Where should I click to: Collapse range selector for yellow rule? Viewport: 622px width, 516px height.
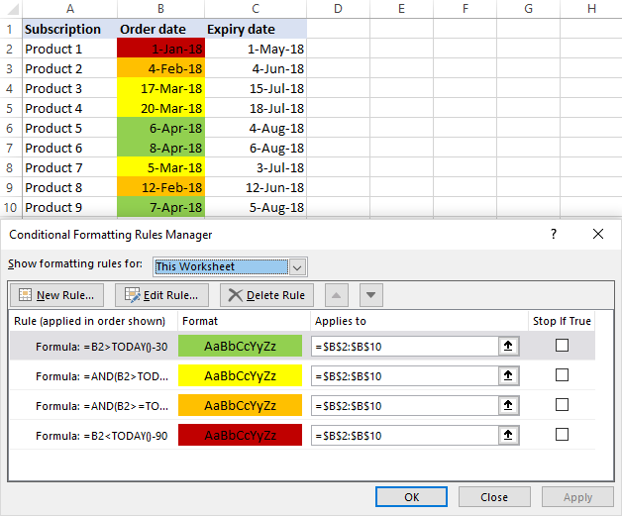pos(509,375)
